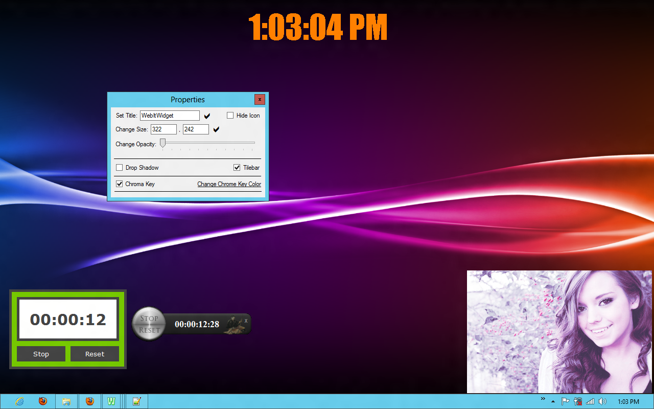Open the volume control in the system tray

point(602,401)
